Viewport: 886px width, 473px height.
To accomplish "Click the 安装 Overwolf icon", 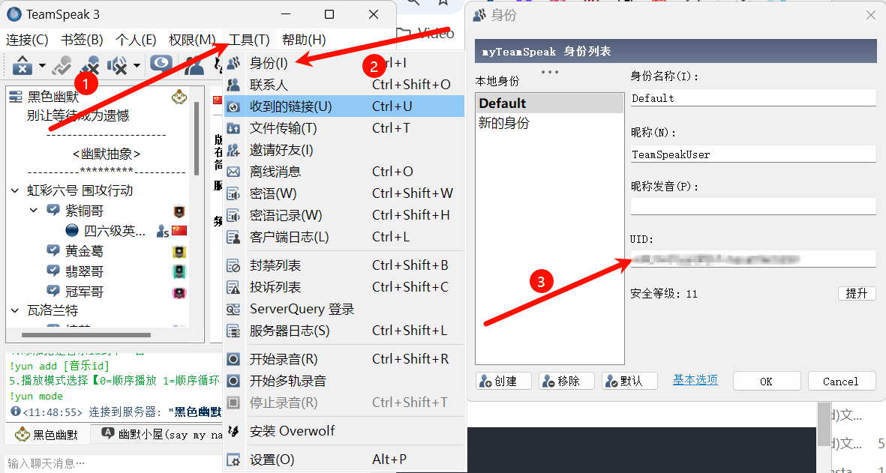I will 233,431.
